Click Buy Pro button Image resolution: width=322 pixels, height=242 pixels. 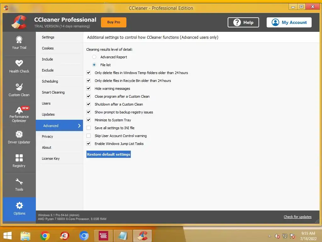(114, 22)
